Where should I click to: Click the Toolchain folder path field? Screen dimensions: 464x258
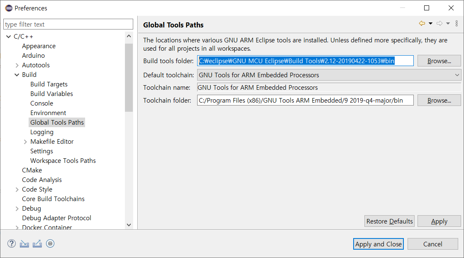coord(305,100)
